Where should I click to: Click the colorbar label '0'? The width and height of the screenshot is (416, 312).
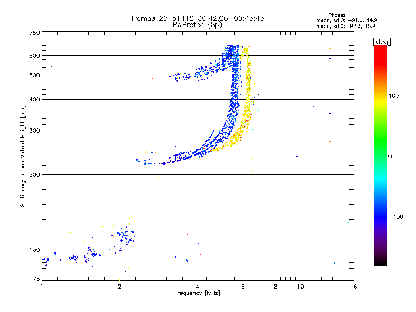(x=390, y=157)
